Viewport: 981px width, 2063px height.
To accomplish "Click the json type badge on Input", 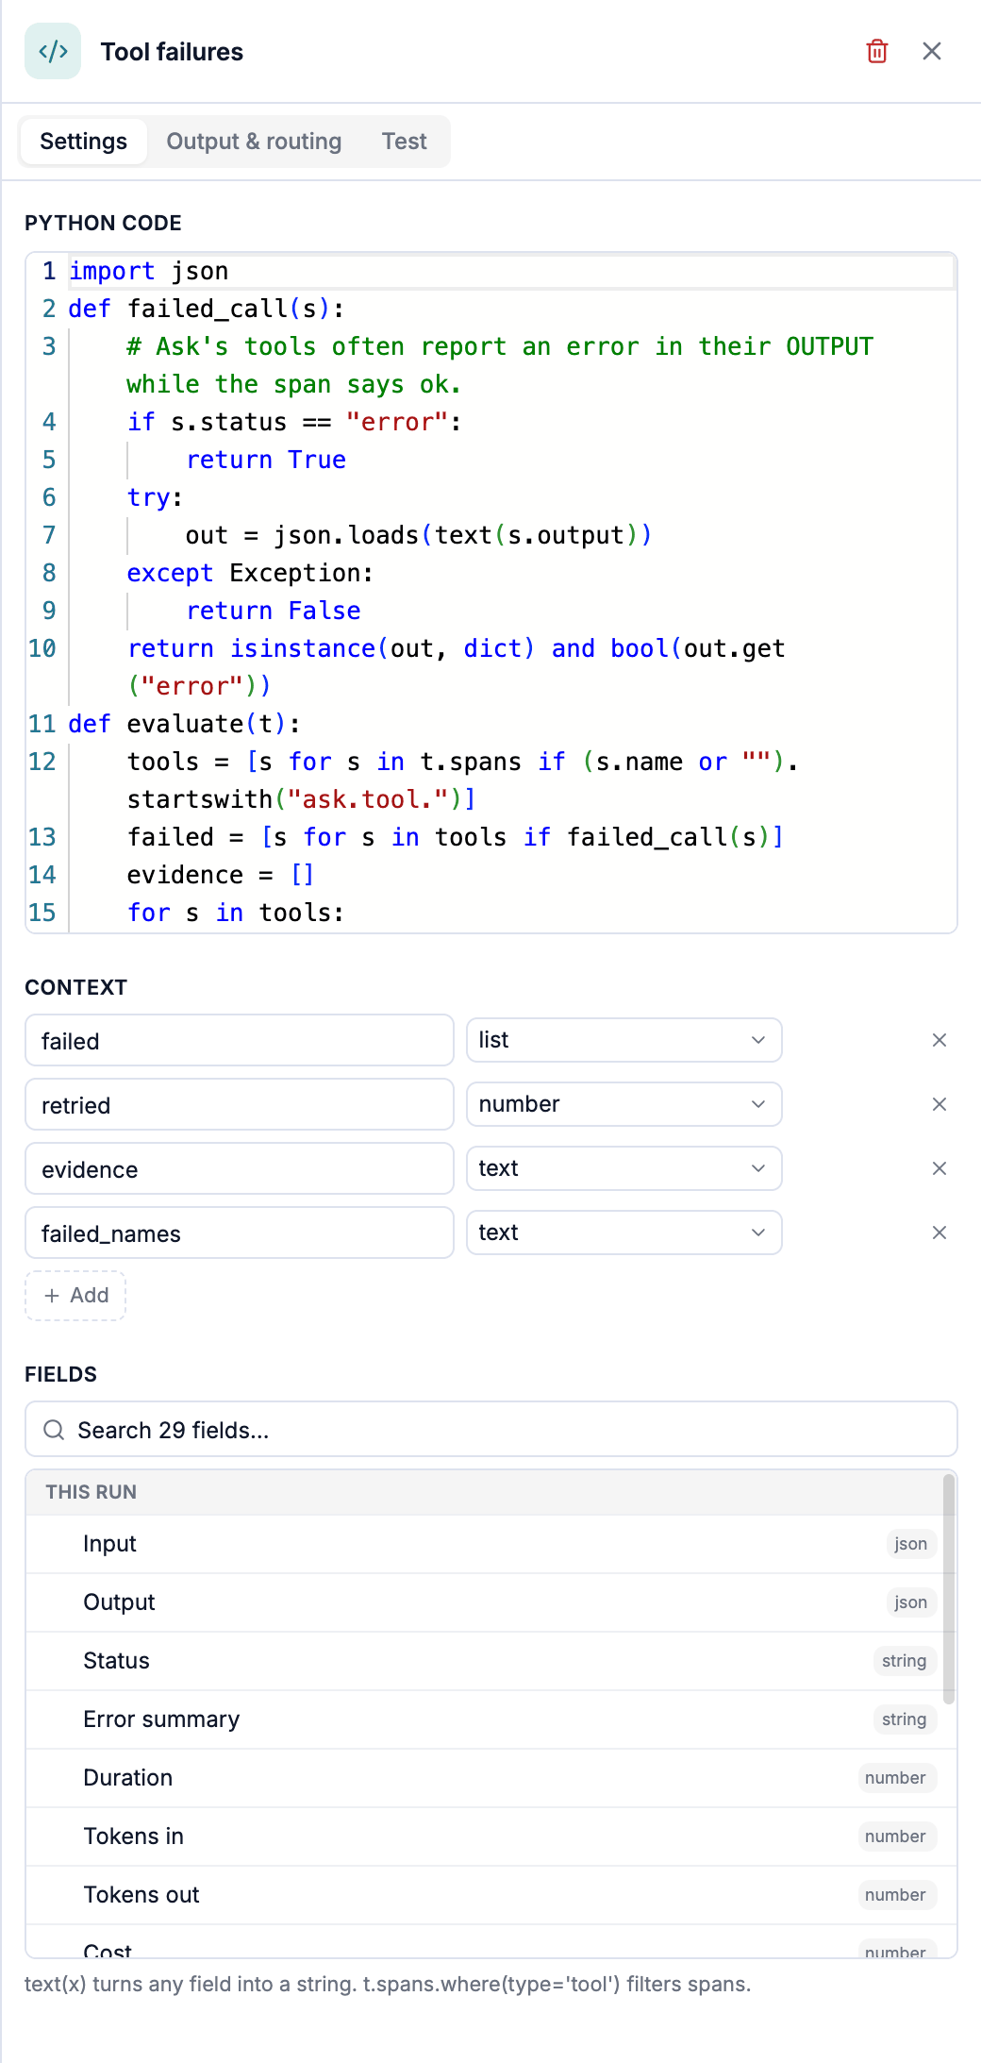I will click(x=910, y=1544).
